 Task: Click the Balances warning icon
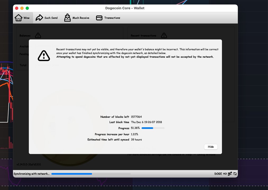click(x=38, y=35)
